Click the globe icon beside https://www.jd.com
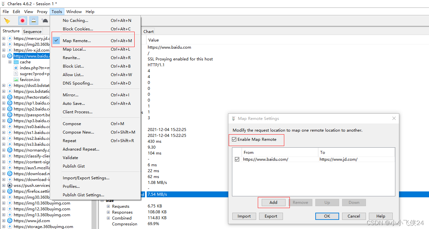The width and height of the screenshot is (429, 229). [x=10, y=221]
